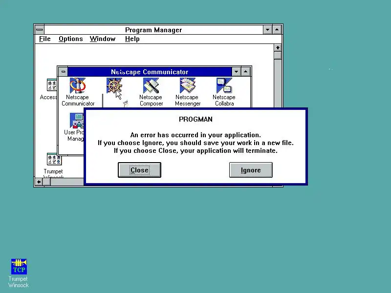
Task: Open the Accessories program group icon
Action: [52, 85]
